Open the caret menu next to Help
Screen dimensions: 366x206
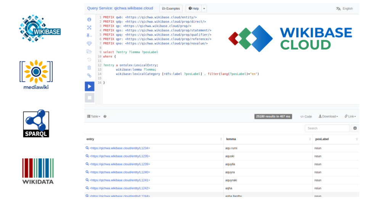click(204, 8)
